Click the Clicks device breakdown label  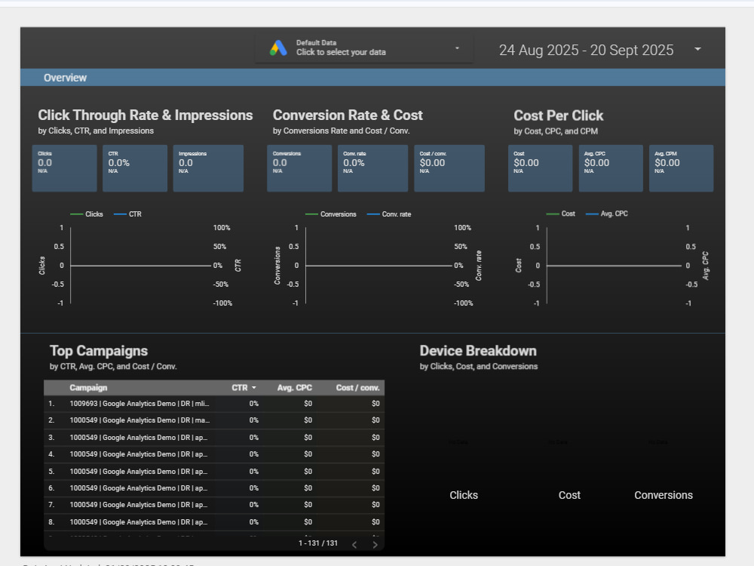[x=464, y=495]
